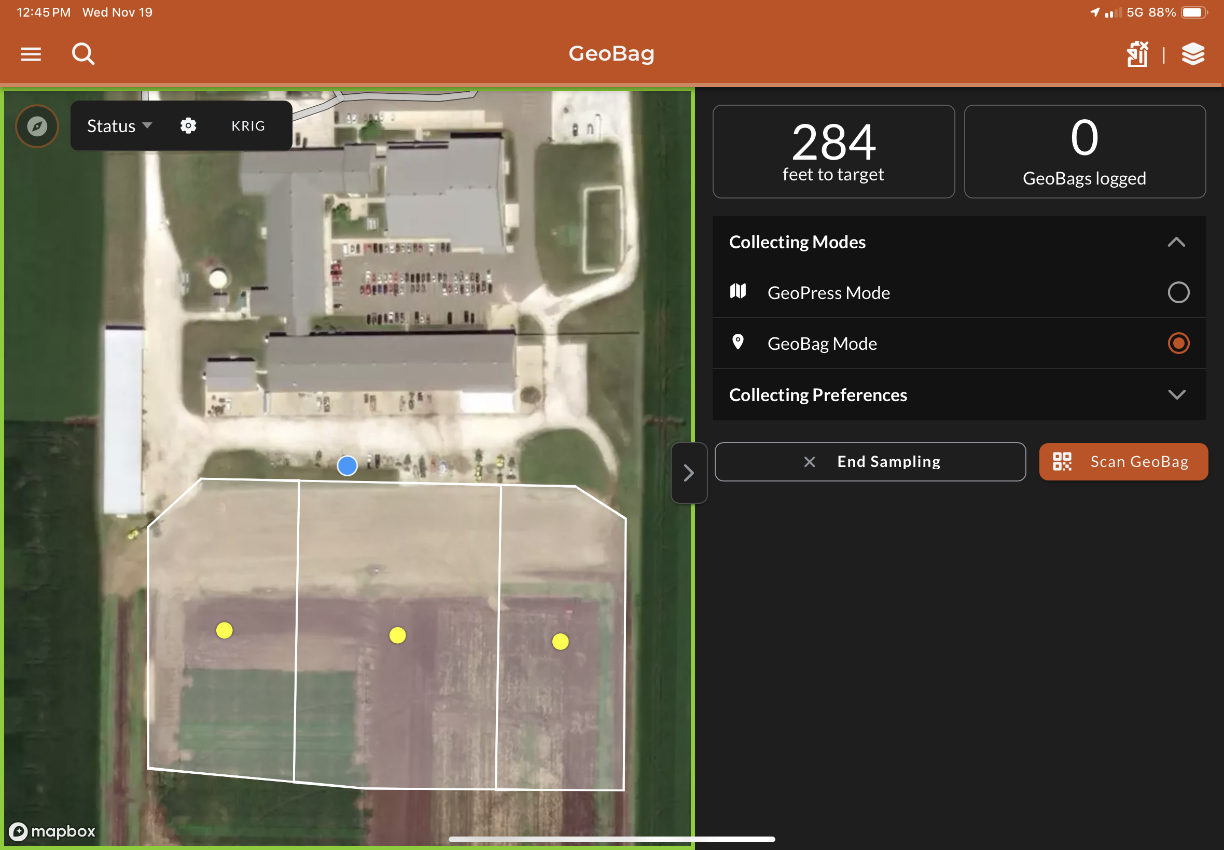Screen dimensions: 1224x850
Task: Tap the left yellow sample point
Action: click(x=225, y=631)
